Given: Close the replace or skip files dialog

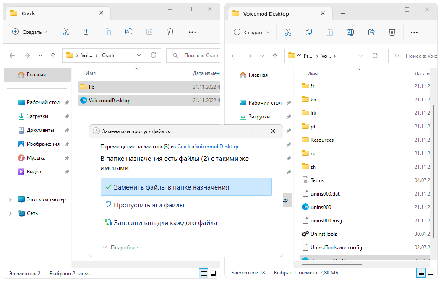Looking at the screenshot, I should pos(273,131).
